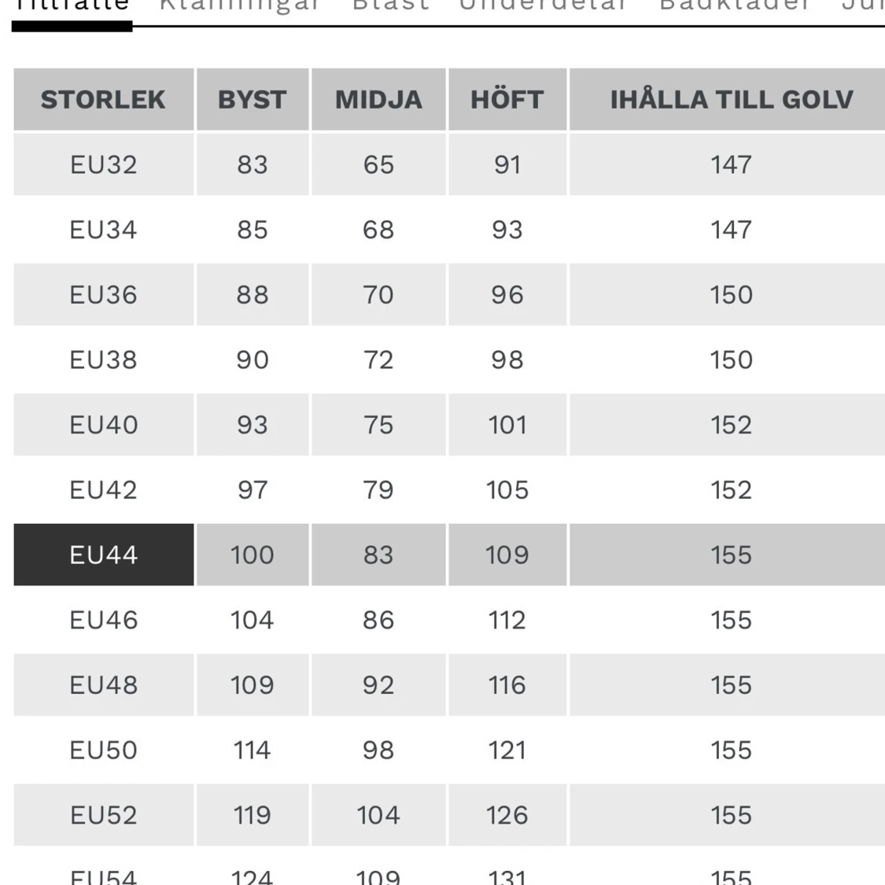Select the EU32 size row
This screenshot has height=885, width=885.
coord(449,164)
